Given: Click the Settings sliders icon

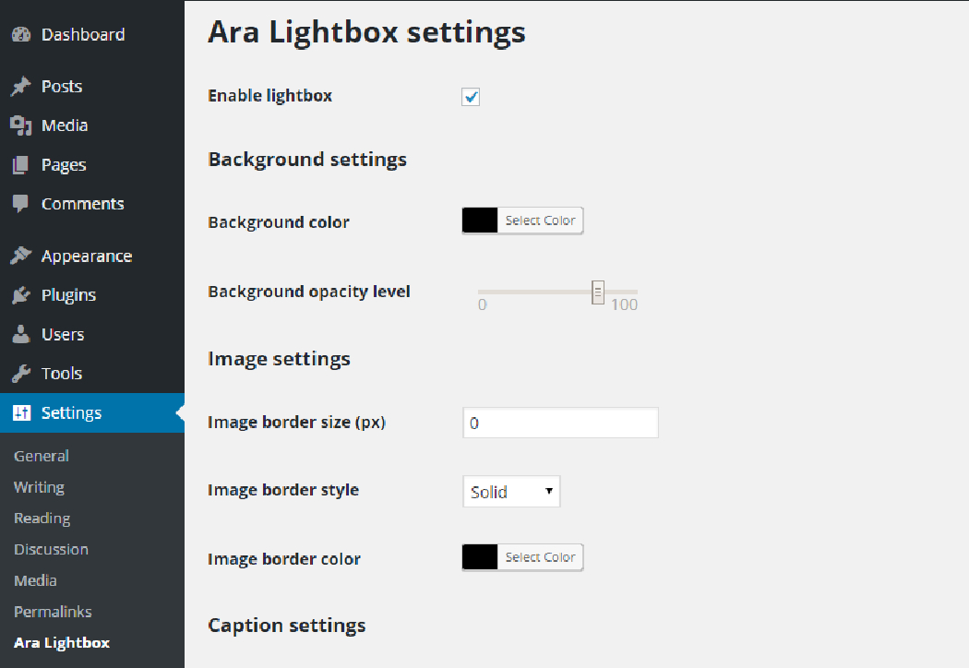Looking at the screenshot, I should point(21,412).
